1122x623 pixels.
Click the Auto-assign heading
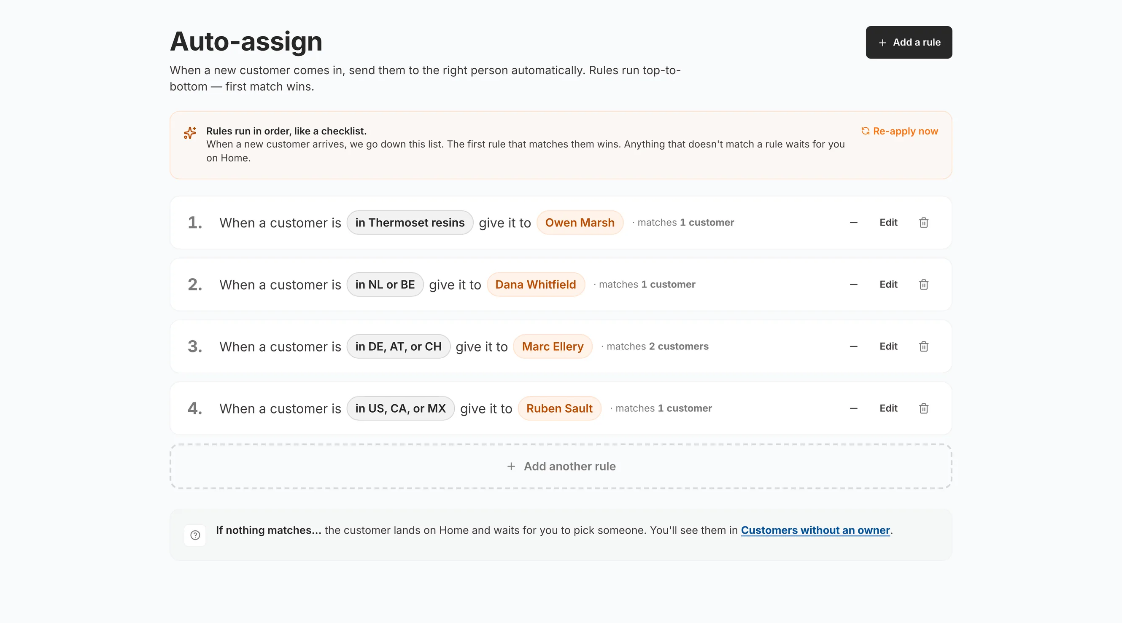click(x=245, y=41)
